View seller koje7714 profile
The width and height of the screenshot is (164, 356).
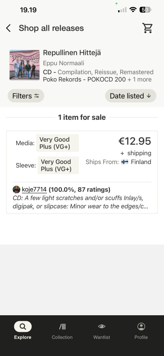(x=34, y=189)
